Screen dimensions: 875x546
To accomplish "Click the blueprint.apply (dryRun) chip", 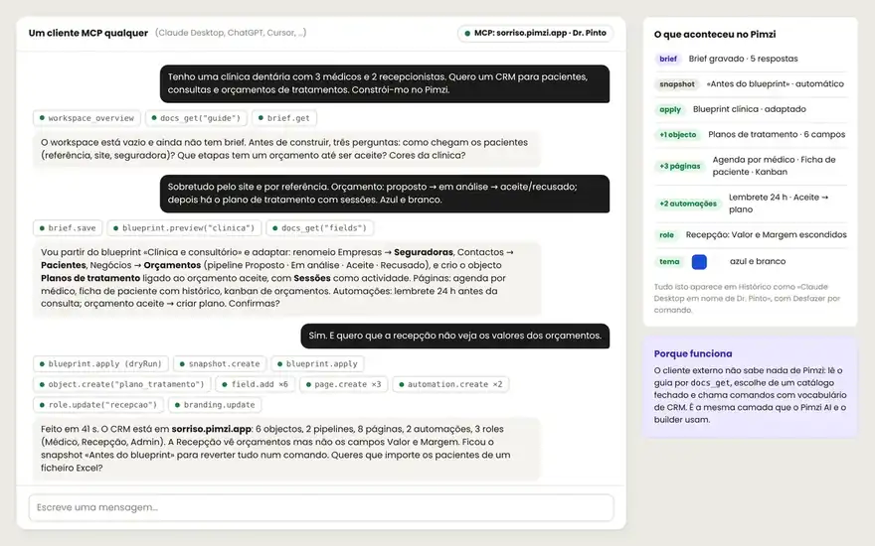I will (x=100, y=363).
